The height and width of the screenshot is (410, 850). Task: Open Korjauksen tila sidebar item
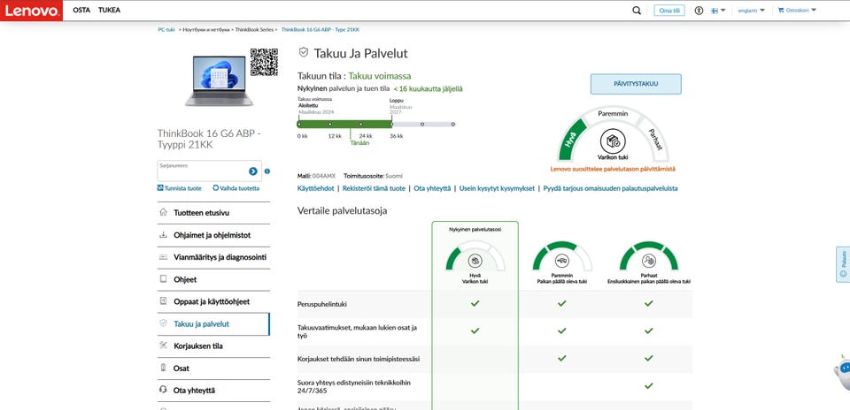pos(213,346)
